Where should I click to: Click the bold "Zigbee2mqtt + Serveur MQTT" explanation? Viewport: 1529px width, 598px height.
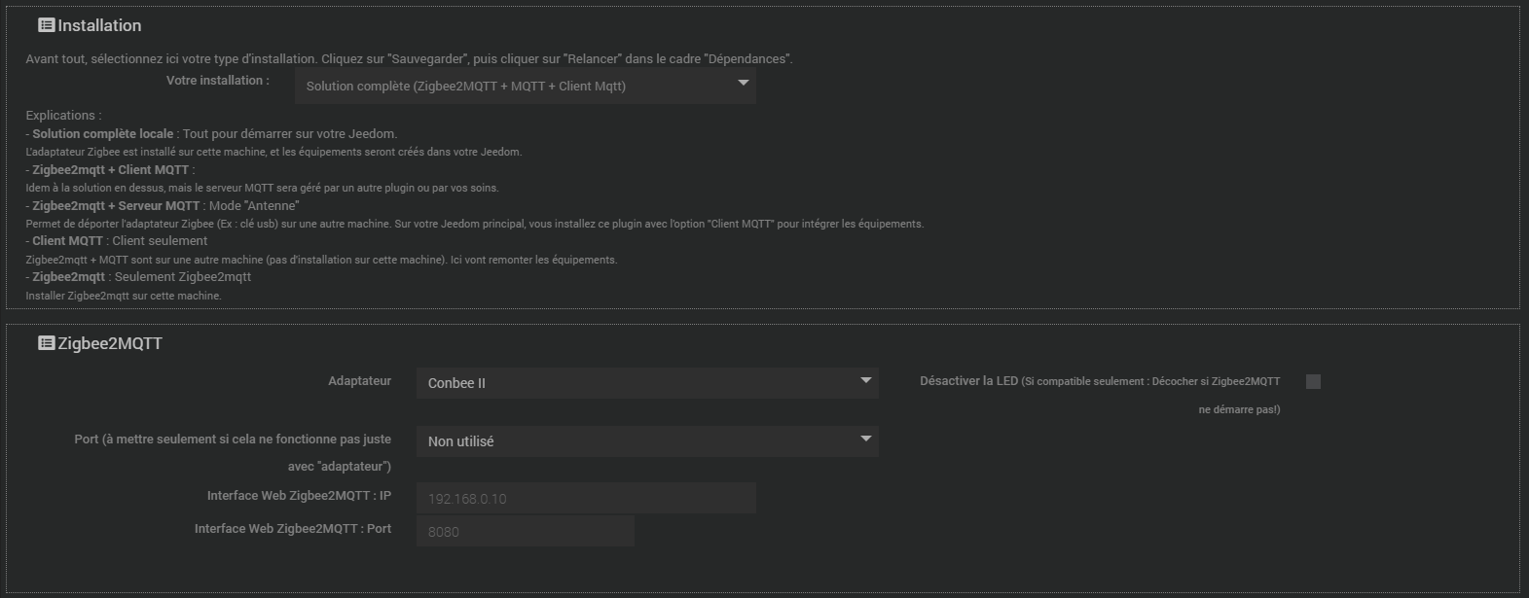116,206
